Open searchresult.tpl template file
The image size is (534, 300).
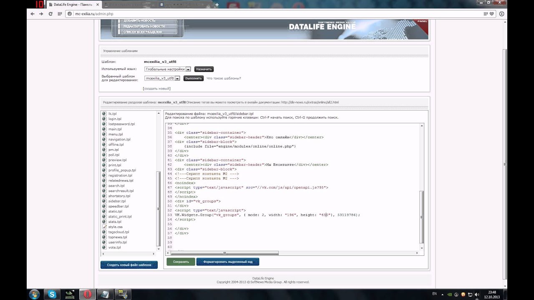click(x=121, y=191)
